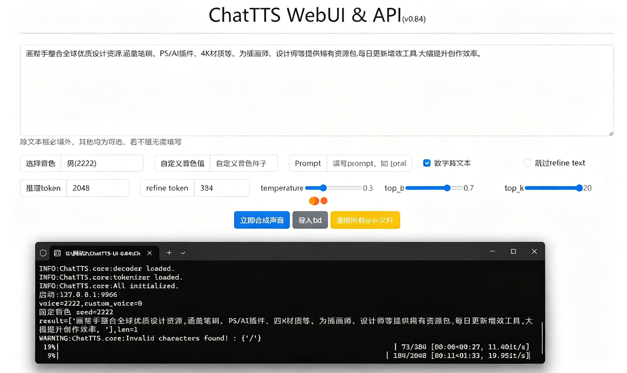The image size is (627, 373).
Task: Click the terminal window vertical scrollbar
Action: (542, 338)
